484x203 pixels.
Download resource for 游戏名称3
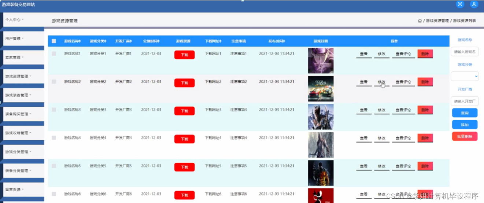coord(184,111)
